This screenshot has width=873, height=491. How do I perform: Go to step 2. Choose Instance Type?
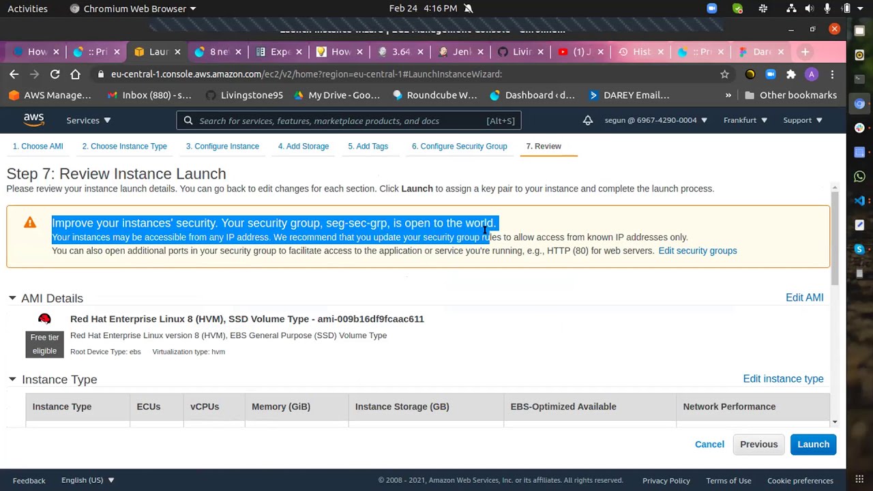124,146
